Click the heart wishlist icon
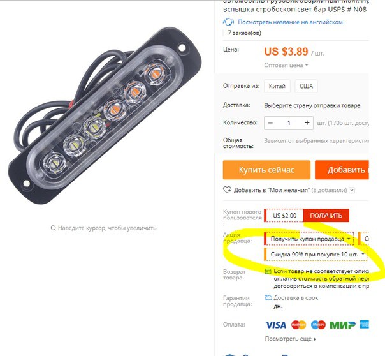Viewport: 385px width, 356px height. point(227,190)
